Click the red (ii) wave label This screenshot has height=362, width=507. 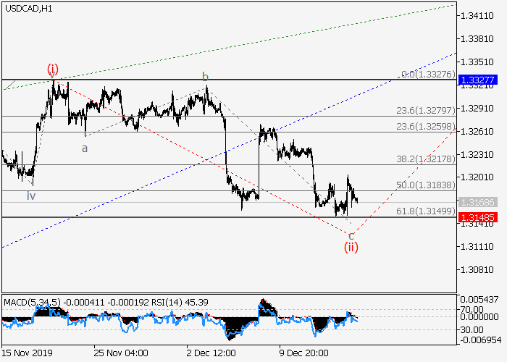click(x=351, y=247)
